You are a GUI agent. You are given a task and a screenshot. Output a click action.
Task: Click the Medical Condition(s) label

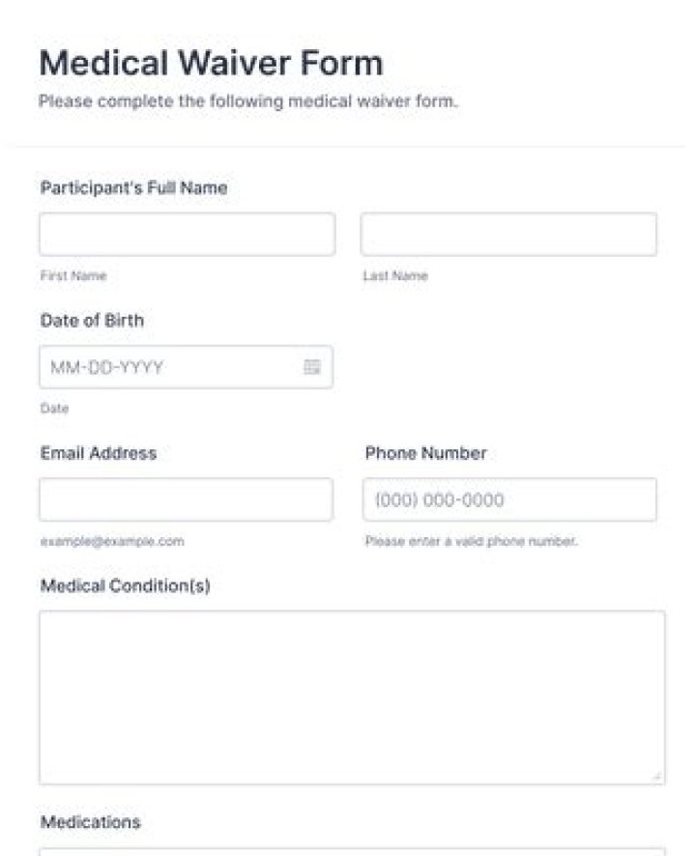125,585
